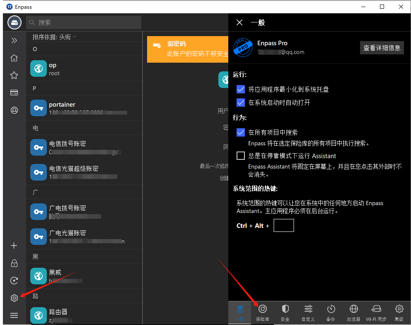The image size is (411, 325).
Task: Click the vault selector icon at top-left
Action: coord(14,22)
